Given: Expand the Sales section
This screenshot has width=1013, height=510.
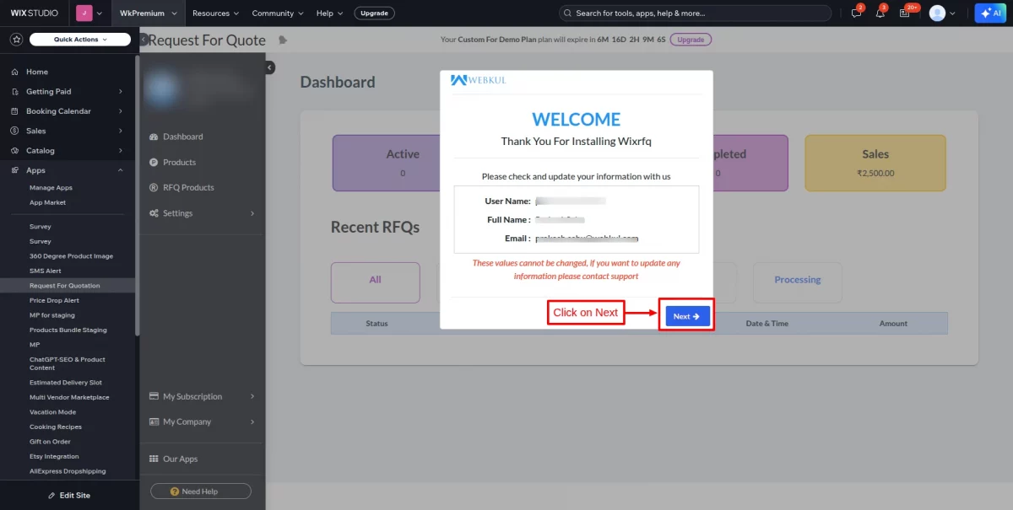Looking at the screenshot, I should point(120,131).
